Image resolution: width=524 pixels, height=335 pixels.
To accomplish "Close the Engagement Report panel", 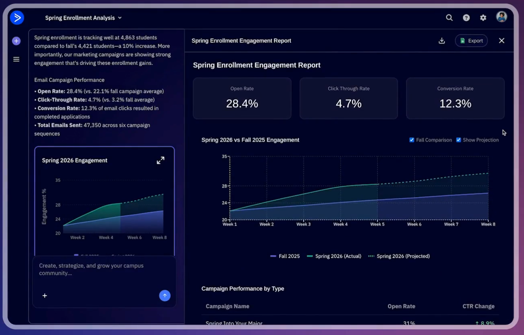I will (x=501, y=41).
